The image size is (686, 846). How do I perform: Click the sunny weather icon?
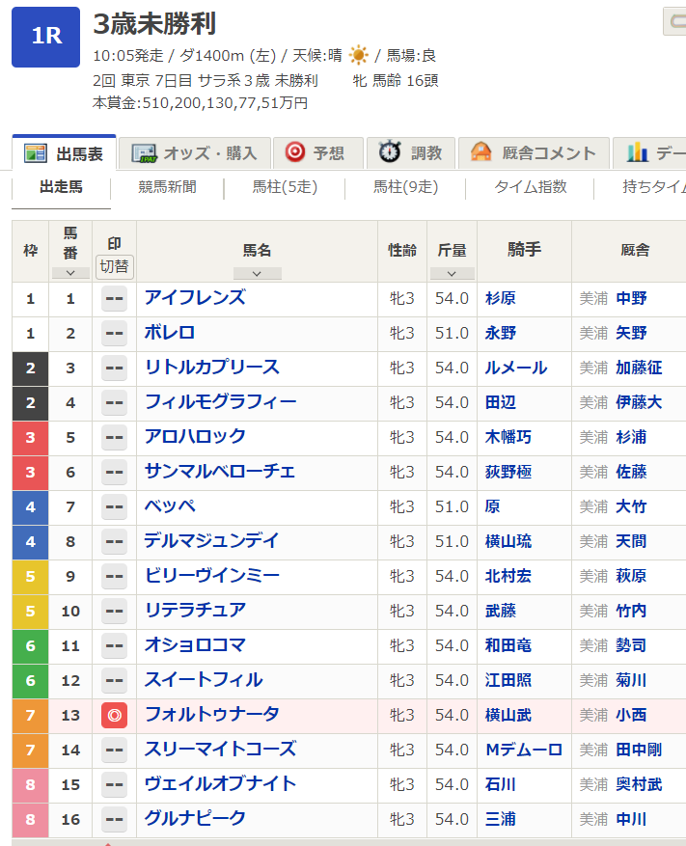[x=358, y=55]
